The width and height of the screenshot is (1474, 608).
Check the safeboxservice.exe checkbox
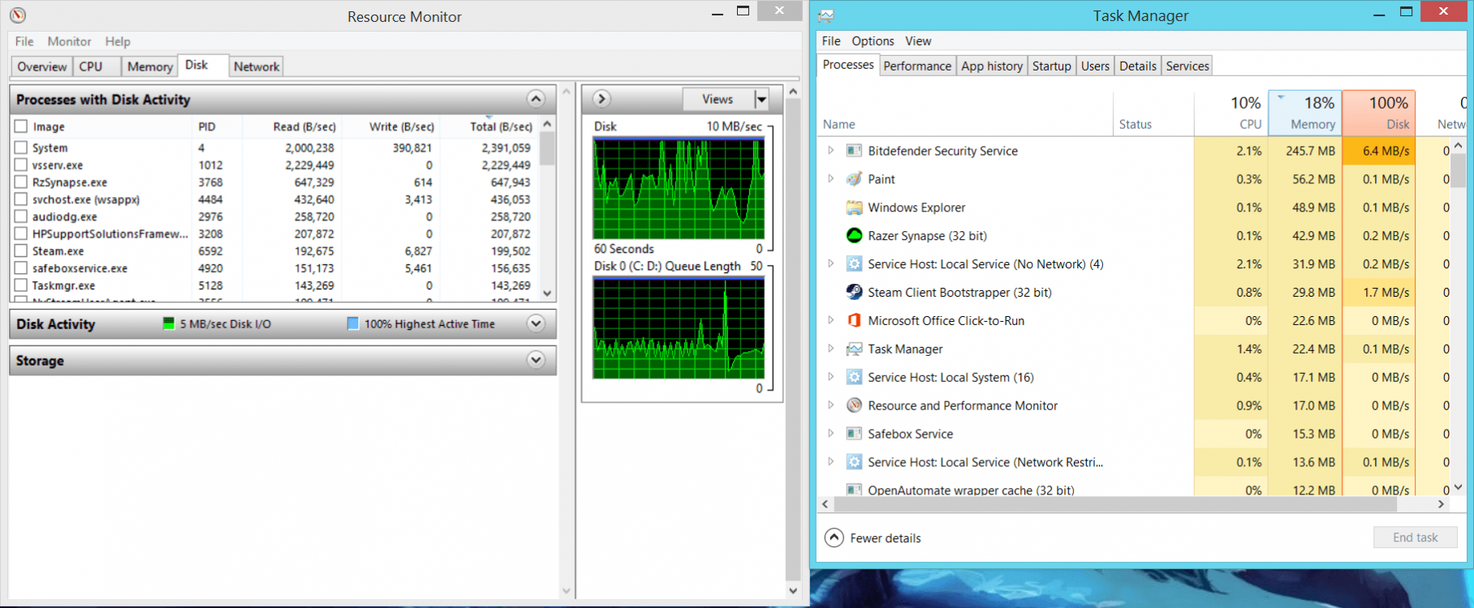pos(21,268)
